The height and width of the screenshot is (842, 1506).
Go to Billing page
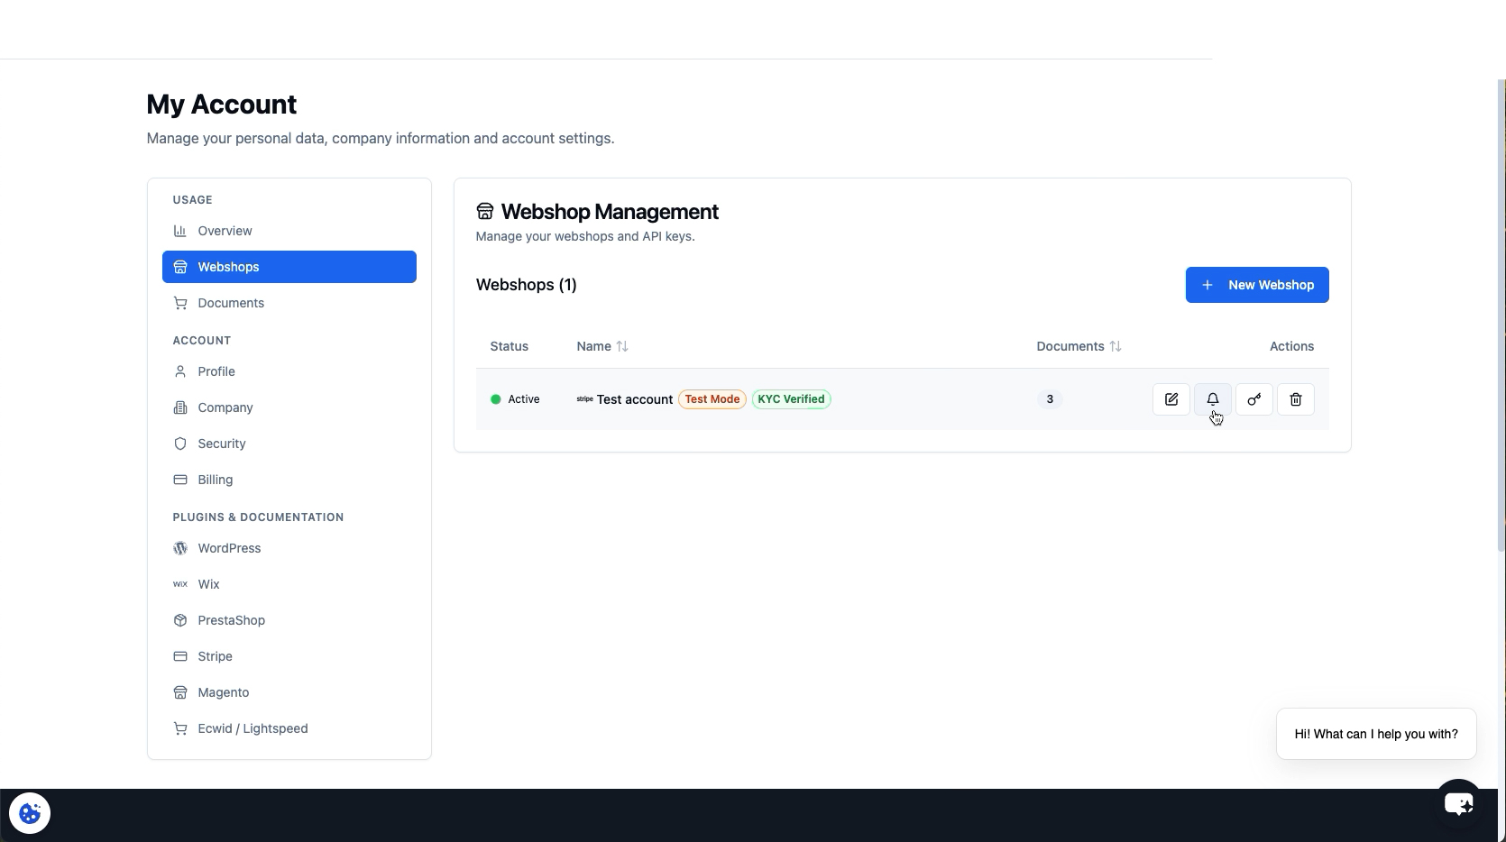pos(289,480)
